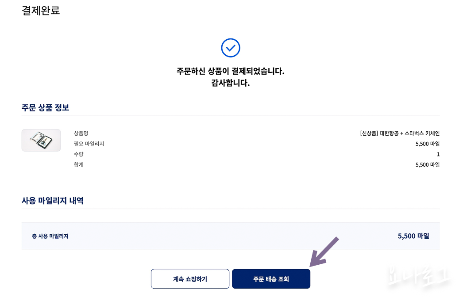Screen dimensions: 463x297
Task: Click the 상품명 label in order details
Action: pyautogui.click(x=81, y=133)
